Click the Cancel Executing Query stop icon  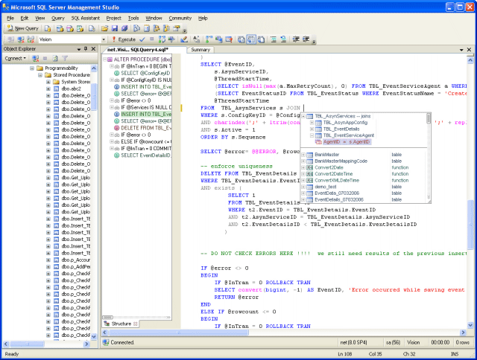click(x=152, y=39)
